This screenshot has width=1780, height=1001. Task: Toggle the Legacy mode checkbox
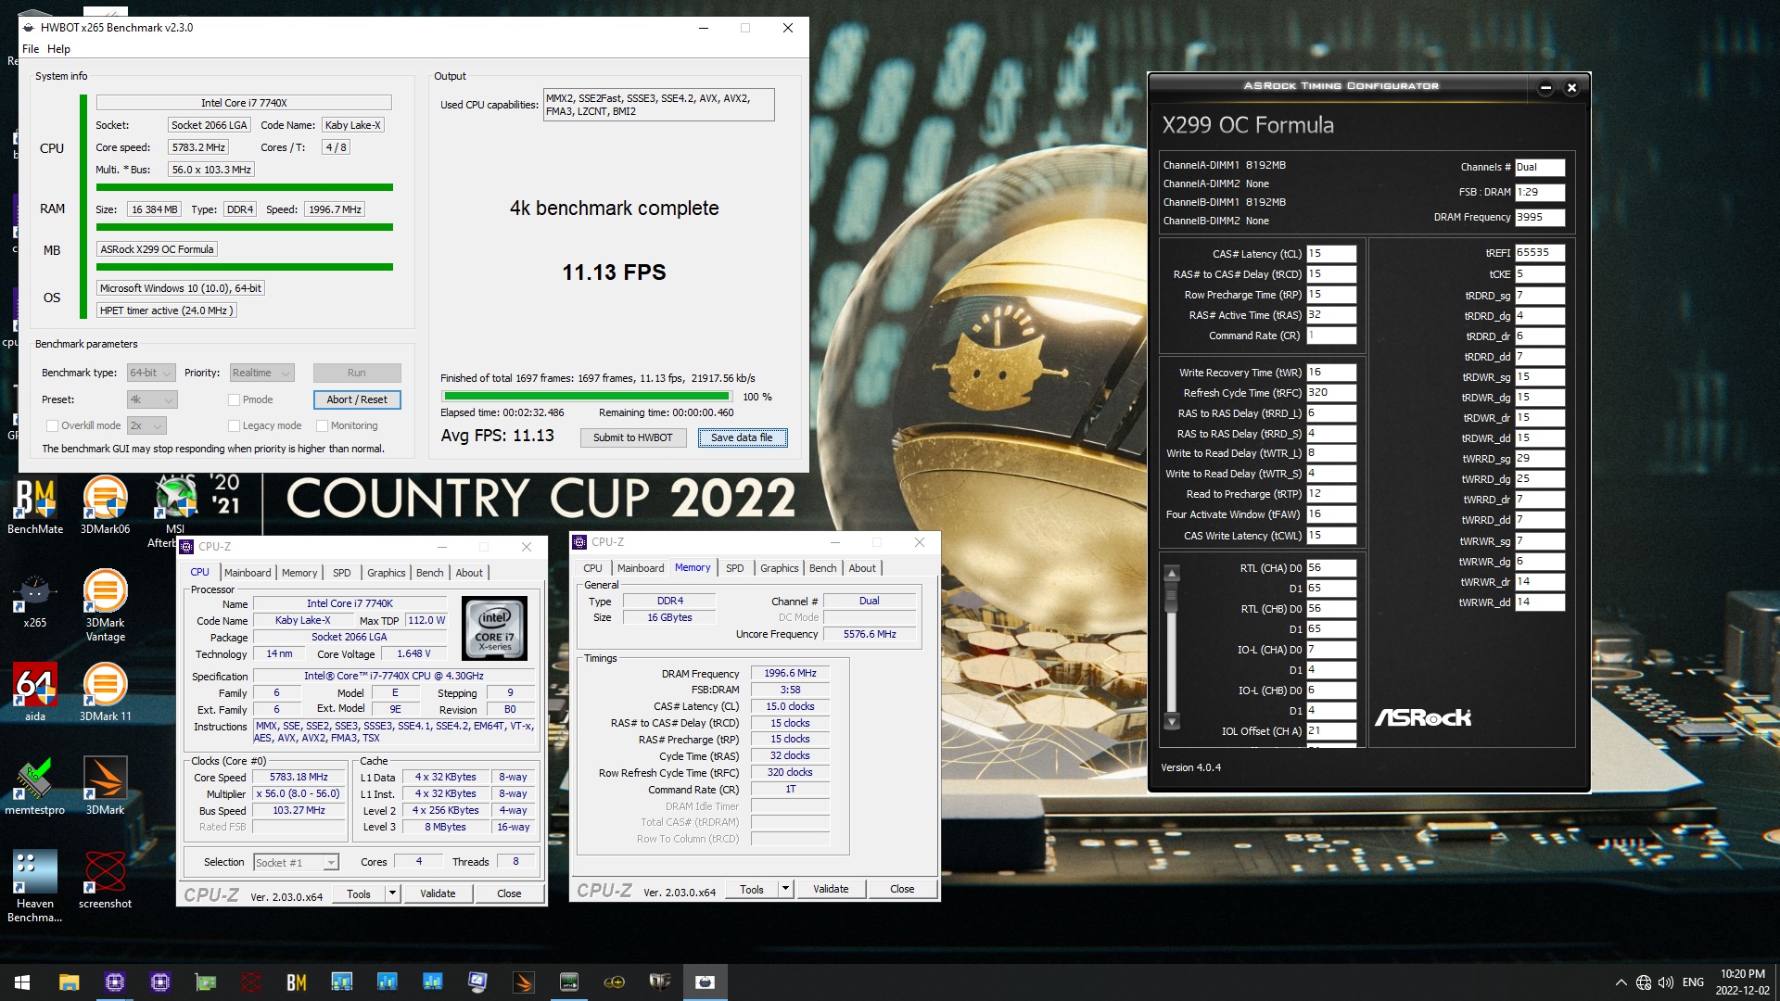[x=235, y=425]
